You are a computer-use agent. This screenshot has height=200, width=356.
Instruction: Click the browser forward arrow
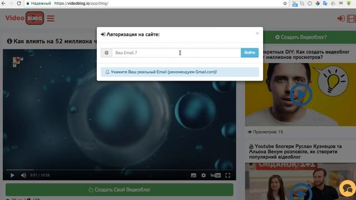click(x=11, y=3)
